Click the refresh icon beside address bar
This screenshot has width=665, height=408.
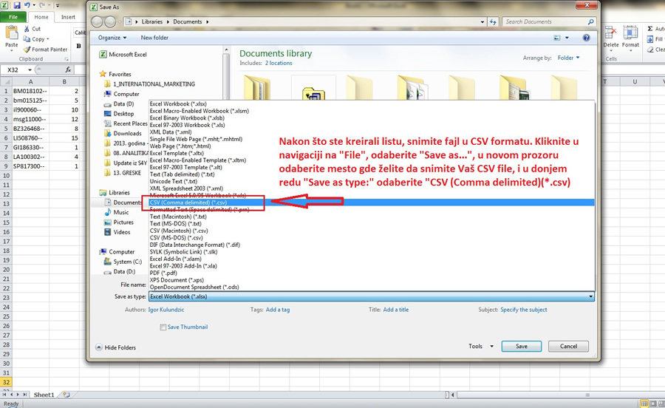[493, 21]
